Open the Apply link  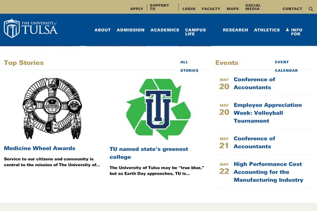[136, 9]
